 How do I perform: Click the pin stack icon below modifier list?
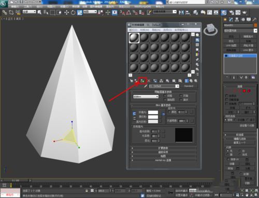click(x=227, y=77)
